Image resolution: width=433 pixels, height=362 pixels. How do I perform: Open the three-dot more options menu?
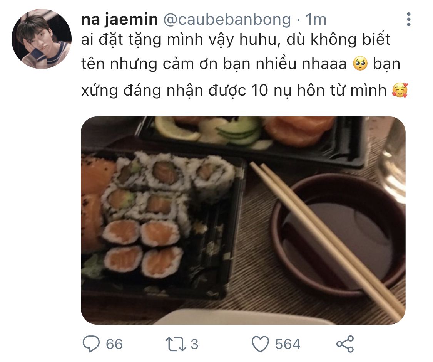click(x=409, y=19)
